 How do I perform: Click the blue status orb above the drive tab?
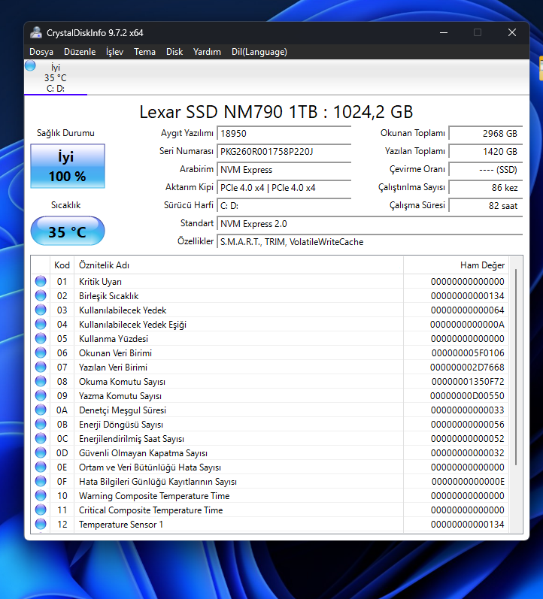pos(30,67)
